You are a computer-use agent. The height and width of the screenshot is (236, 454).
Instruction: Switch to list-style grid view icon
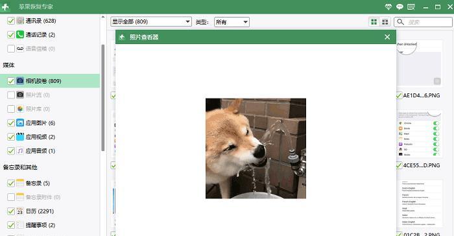(x=385, y=21)
